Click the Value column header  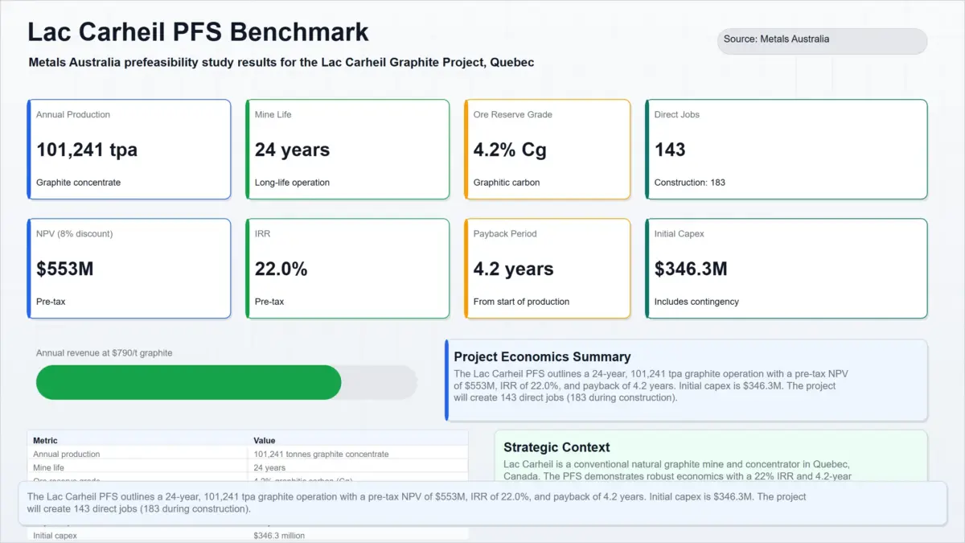tap(265, 441)
